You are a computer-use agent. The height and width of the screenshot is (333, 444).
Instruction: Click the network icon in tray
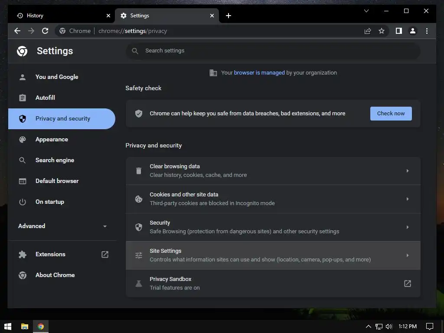pyautogui.click(x=379, y=326)
